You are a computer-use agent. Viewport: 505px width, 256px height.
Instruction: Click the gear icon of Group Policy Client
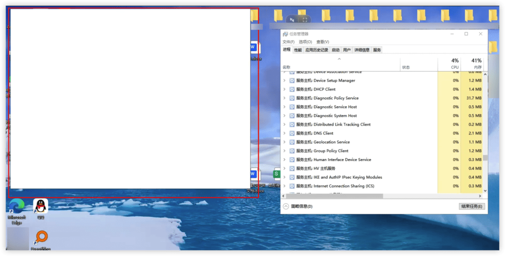click(292, 151)
